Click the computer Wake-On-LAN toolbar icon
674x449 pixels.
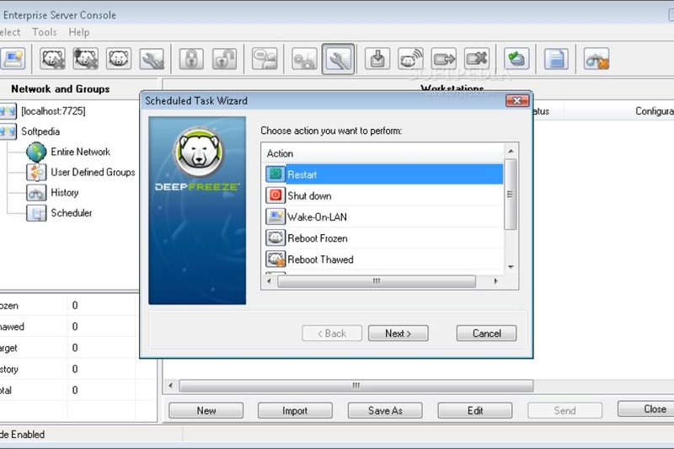click(x=12, y=59)
